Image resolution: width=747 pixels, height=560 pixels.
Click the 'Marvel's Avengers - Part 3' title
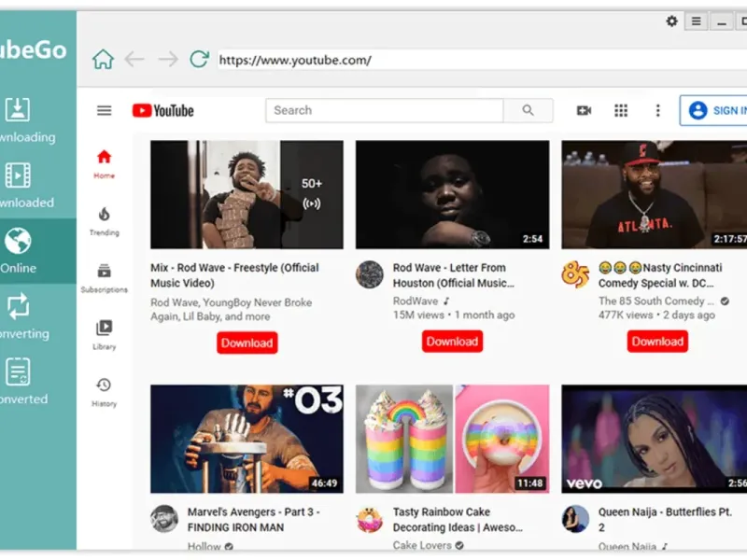(x=253, y=520)
